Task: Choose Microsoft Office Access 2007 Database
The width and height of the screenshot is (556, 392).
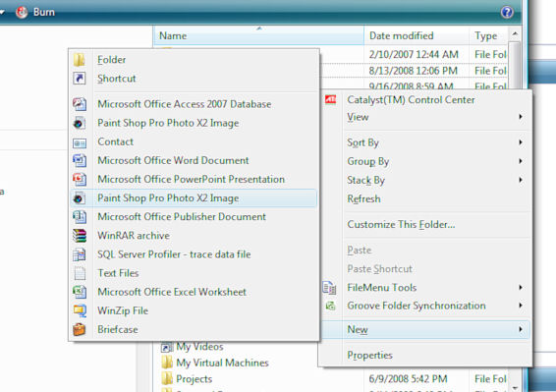Action: (194, 104)
